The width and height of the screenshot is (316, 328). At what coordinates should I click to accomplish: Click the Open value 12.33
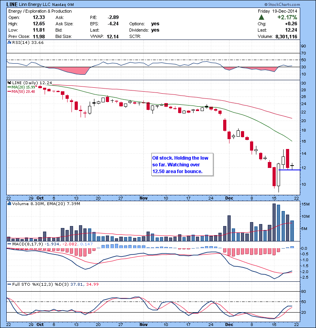pos(39,17)
